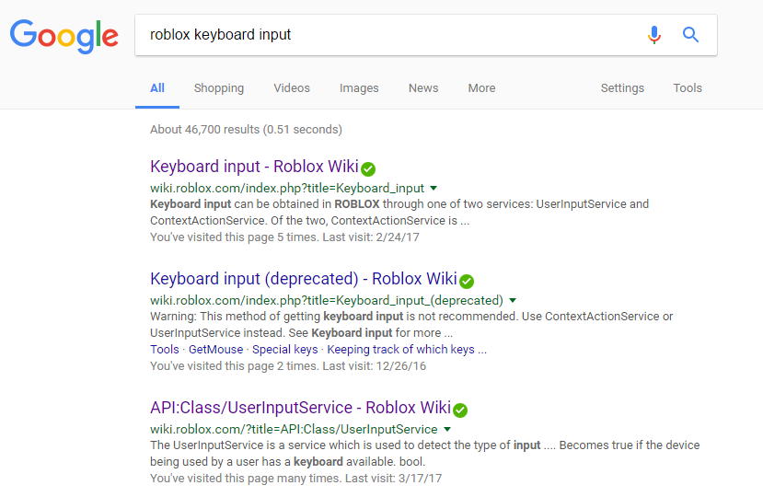This screenshot has height=497, width=763.
Task: Expand dropdown arrow after Keyboard_input_(deprecated) URL
Action: [513, 300]
